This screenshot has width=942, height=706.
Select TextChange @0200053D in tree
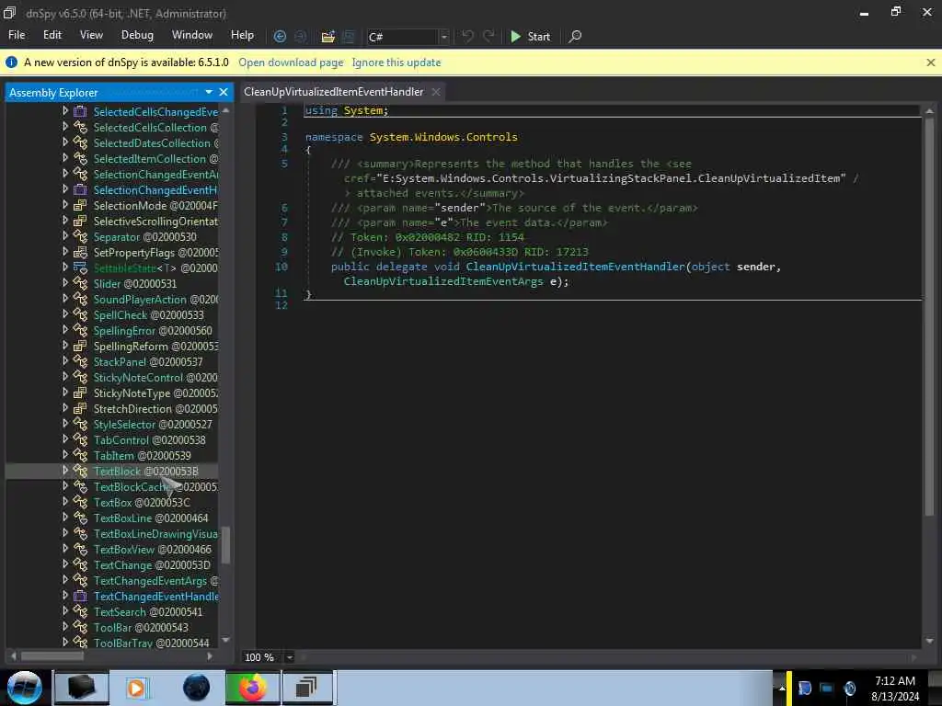point(152,565)
